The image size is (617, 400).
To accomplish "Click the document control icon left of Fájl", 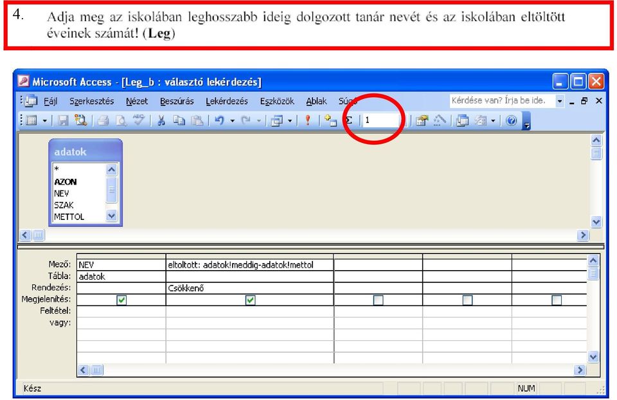I will (x=31, y=101).
